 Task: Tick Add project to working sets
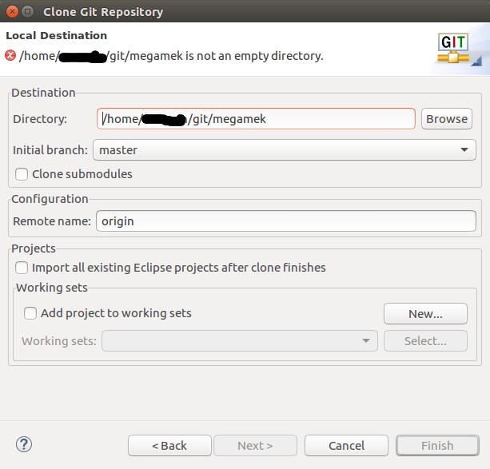(30, 313)
